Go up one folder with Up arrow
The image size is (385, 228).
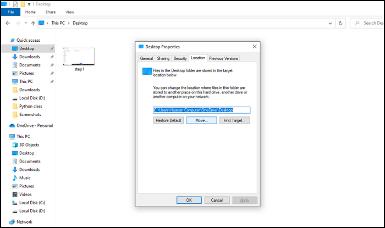[33, 23]
